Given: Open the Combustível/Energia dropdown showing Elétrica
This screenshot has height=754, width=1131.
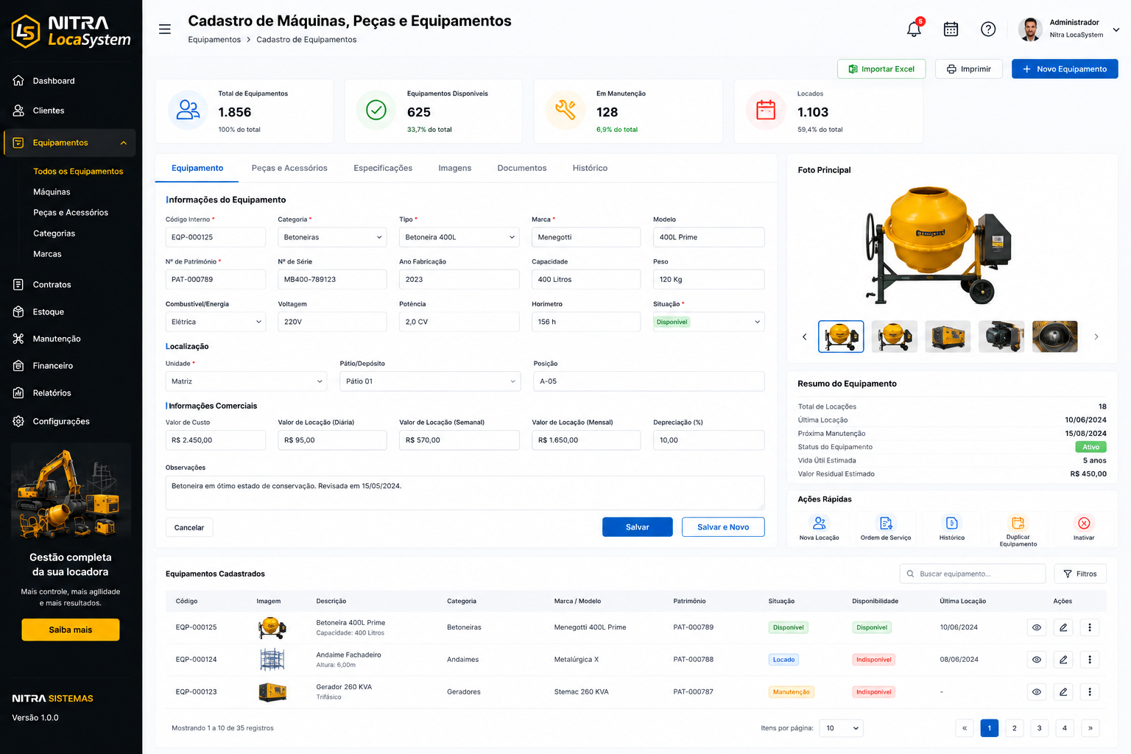Looking at the screenshot, I should [x=215, y=322].
